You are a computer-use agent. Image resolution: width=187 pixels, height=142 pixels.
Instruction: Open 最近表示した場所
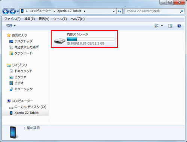click(x=27, y=47)
